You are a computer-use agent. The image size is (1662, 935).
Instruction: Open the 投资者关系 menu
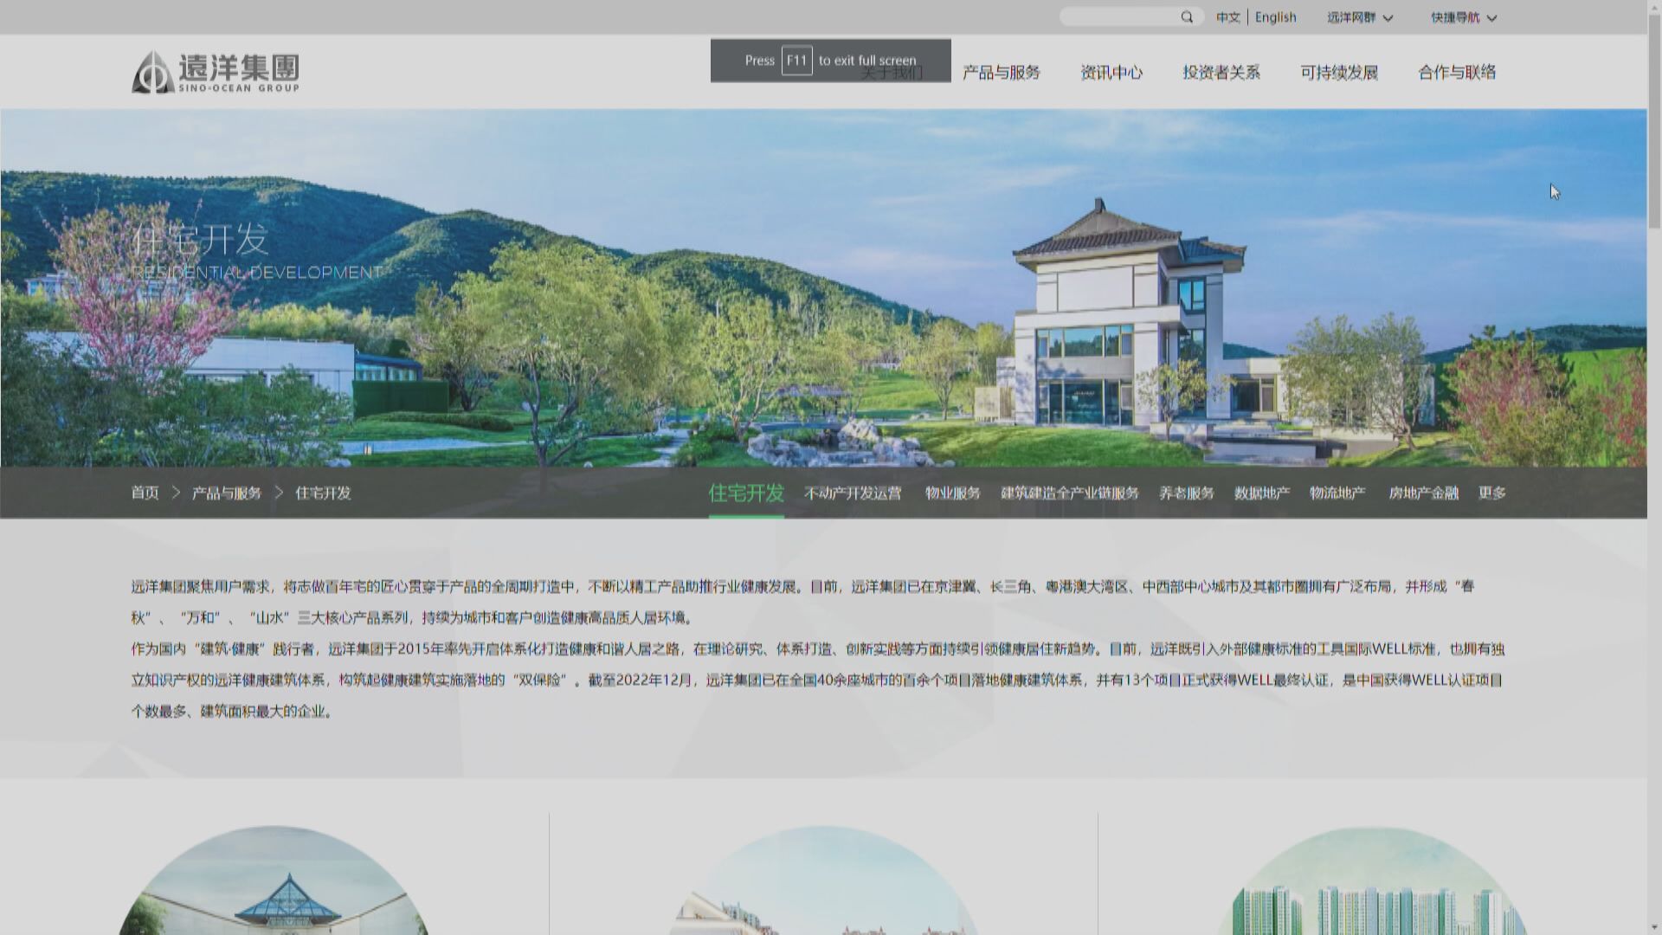[x=1221, y=73]
